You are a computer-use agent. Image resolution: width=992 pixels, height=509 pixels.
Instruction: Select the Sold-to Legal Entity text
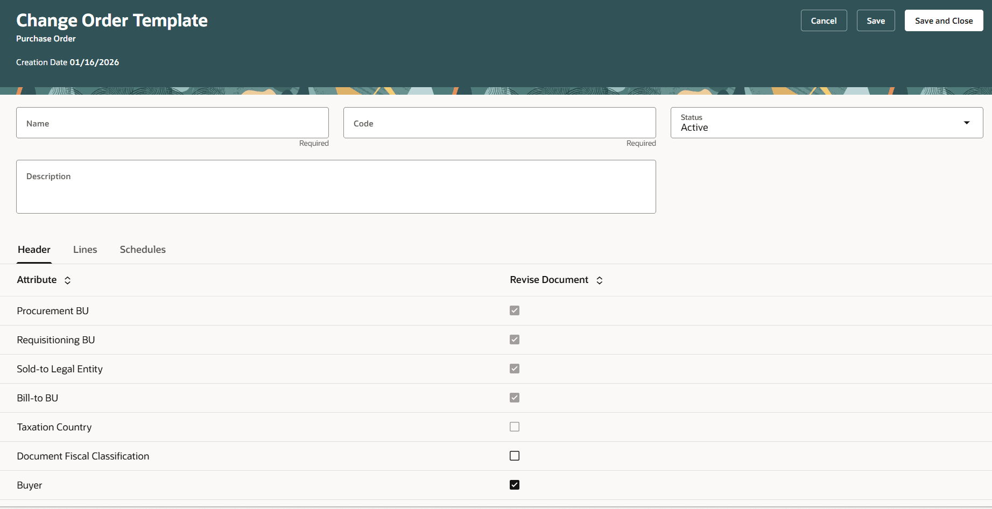pos(60,369)
